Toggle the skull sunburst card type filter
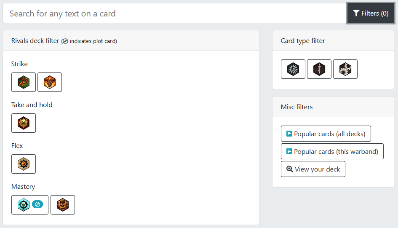The width and height of the screenshot is (398, 228). (x=293, y=69)
